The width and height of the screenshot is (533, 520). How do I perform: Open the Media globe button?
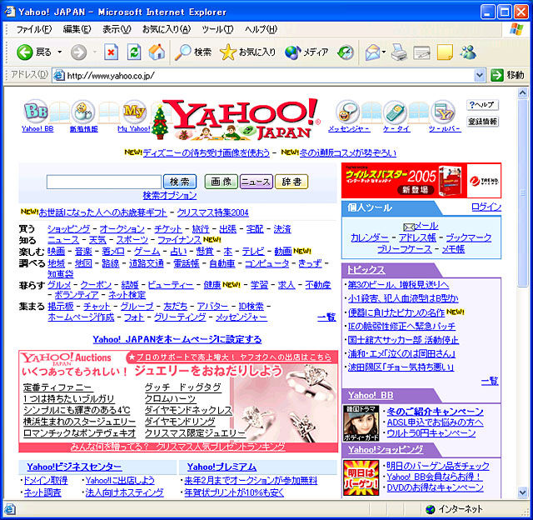point(292,52)
